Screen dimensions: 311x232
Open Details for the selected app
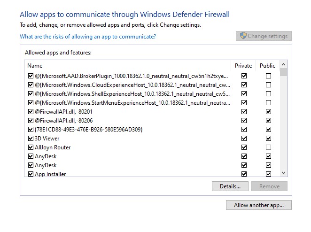230,186
